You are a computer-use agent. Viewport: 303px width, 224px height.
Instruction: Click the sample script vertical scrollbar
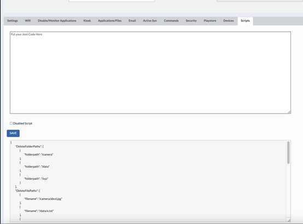coord(288,152)
